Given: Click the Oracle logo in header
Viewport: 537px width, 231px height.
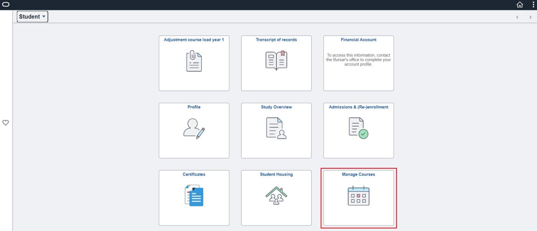Looking at the screenshot, I should (x=6, y=5).
